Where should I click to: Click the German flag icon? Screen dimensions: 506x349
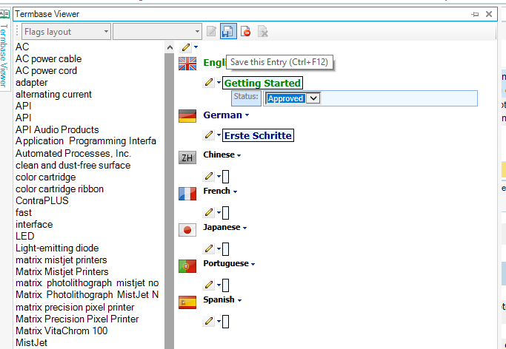click(187, 116)
